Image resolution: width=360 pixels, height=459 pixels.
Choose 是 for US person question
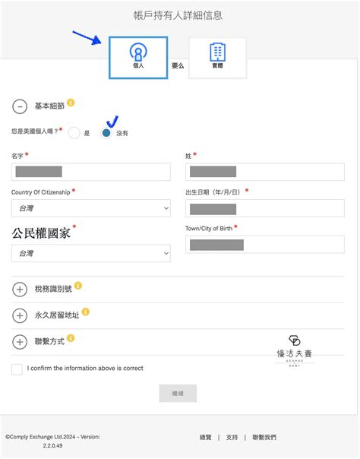(x=74, y=133)
